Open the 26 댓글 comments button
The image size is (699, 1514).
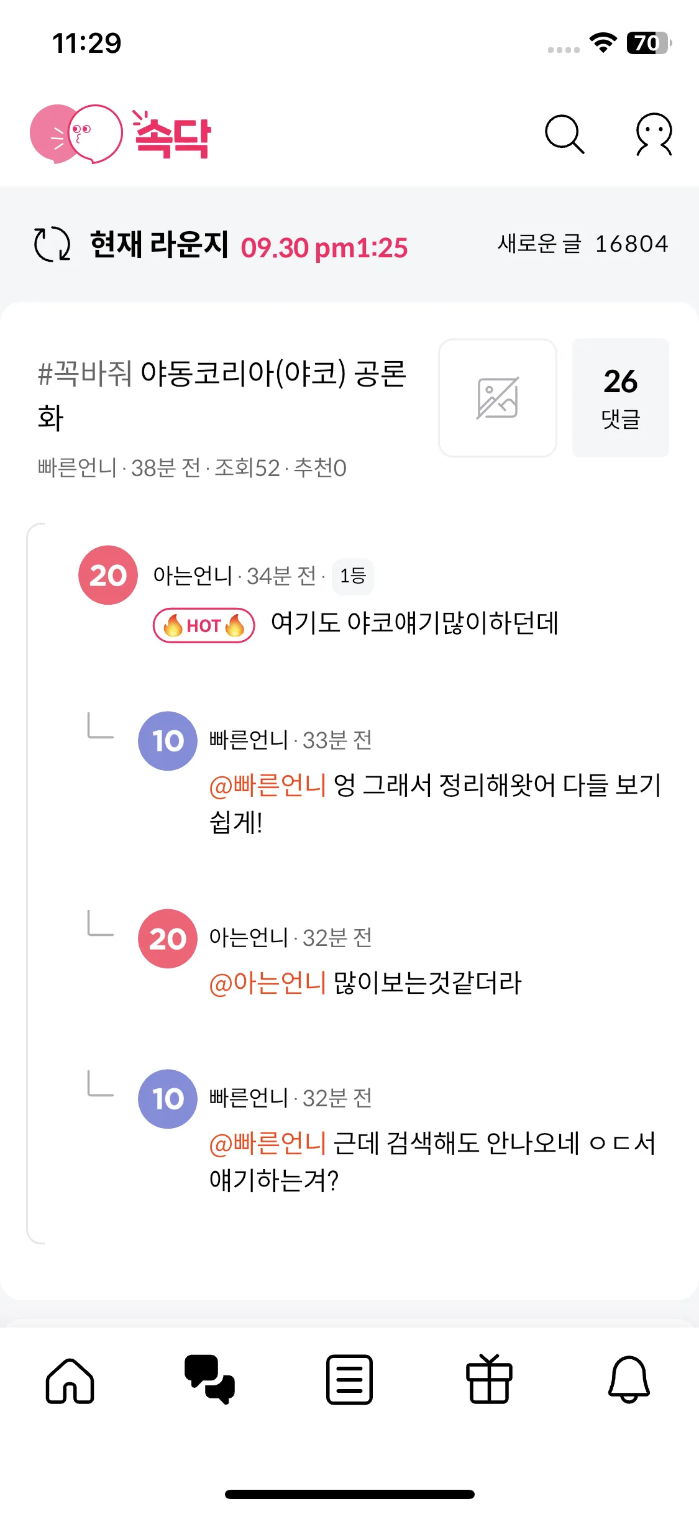point(620,398)
